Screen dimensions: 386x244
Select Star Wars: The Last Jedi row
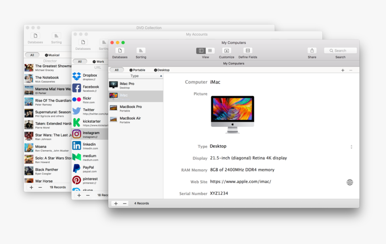pos(48,137)
